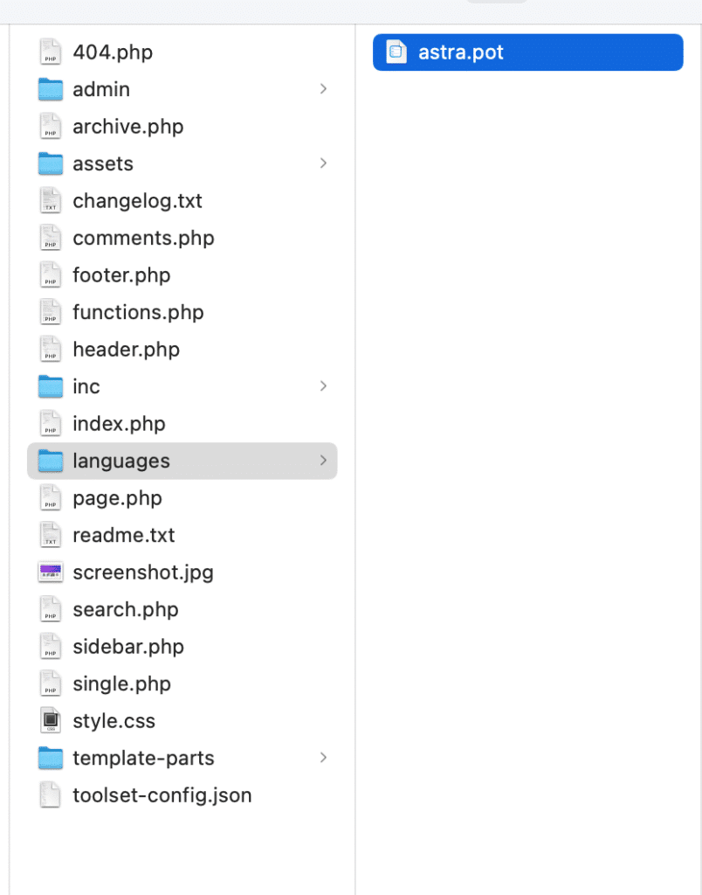Image resolution: width=702 pixels, height=895 pixels.
Task: Click the changelog.txt text file icon
Action: tap(51, 201)
